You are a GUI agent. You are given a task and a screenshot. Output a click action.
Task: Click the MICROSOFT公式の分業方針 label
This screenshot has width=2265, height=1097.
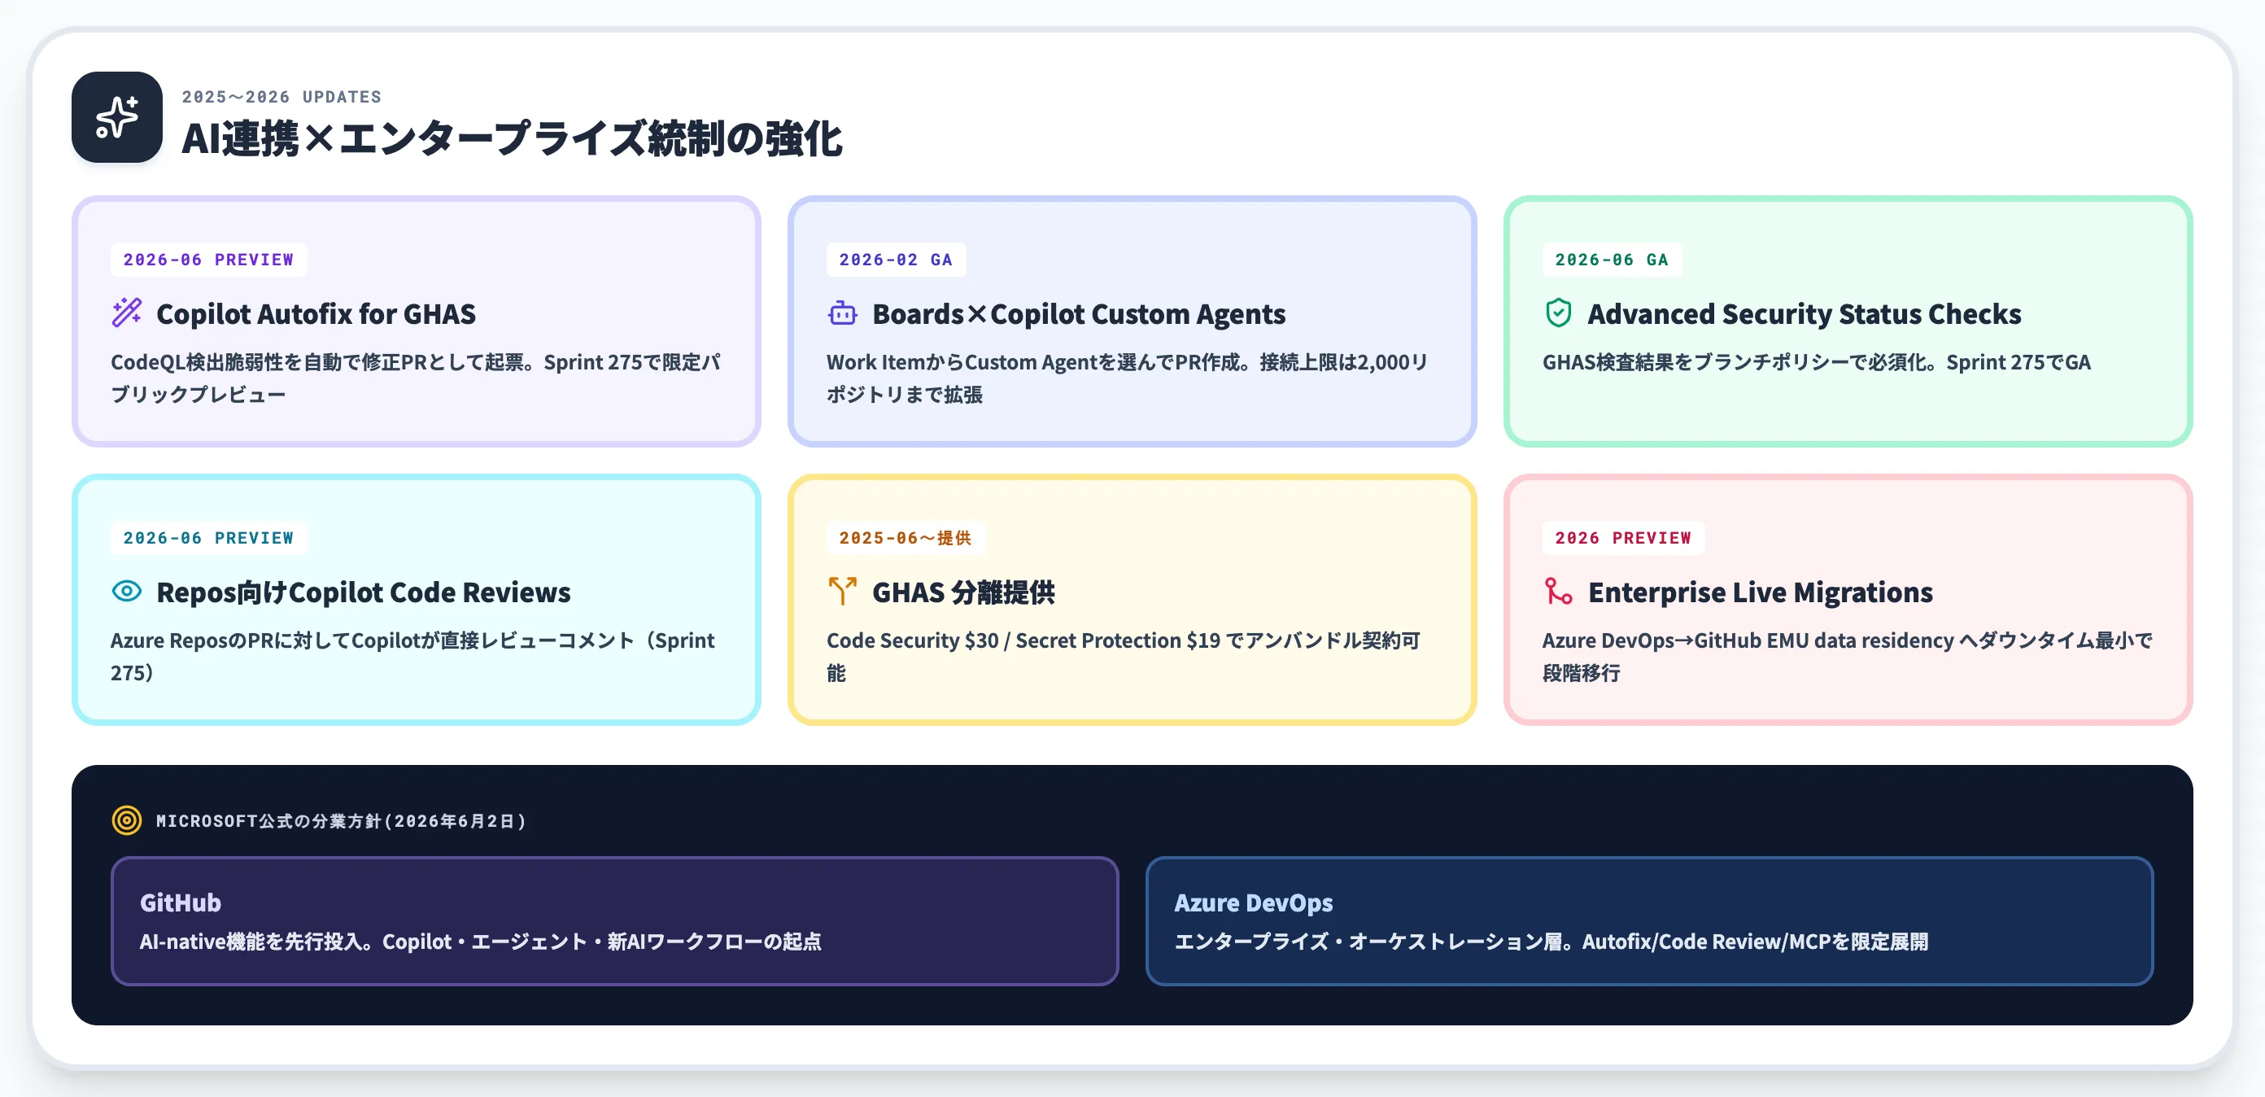pyautogui.click(x=341, y=821)
